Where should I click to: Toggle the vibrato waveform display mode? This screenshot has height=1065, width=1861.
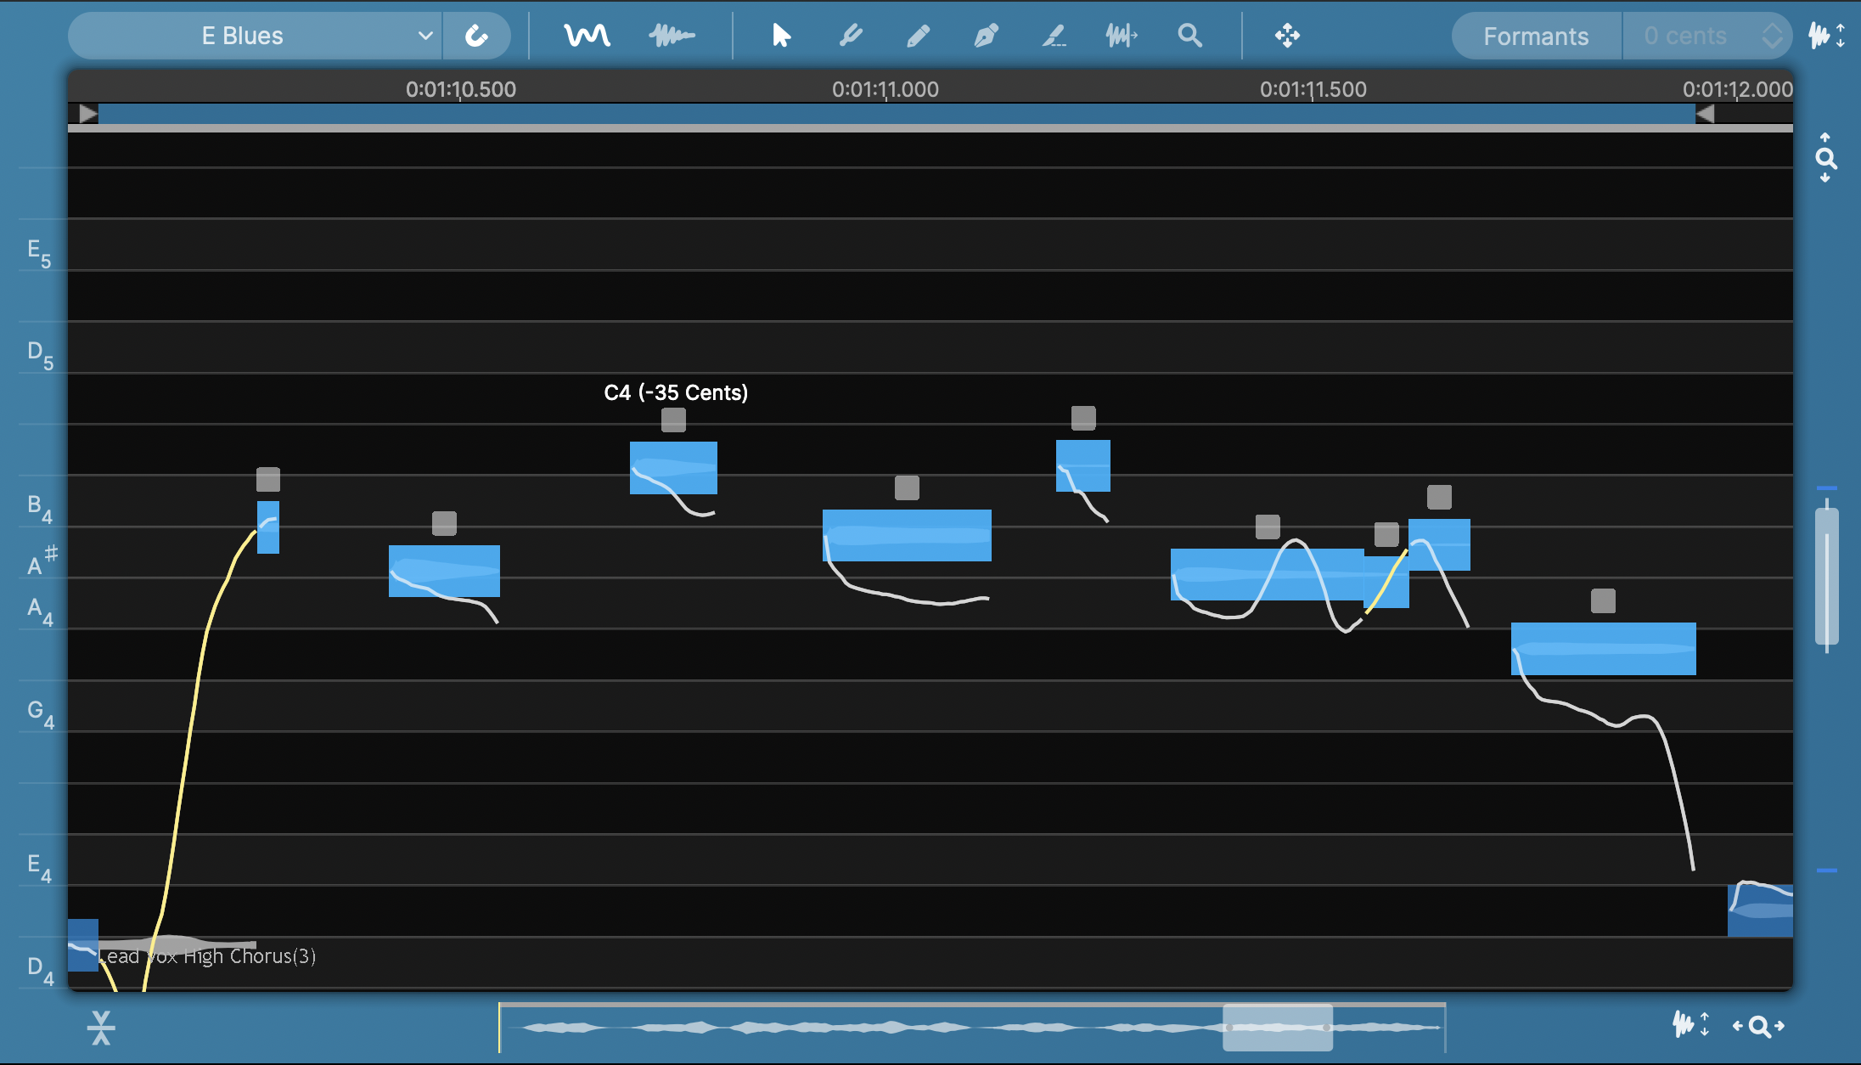point(672,36)
